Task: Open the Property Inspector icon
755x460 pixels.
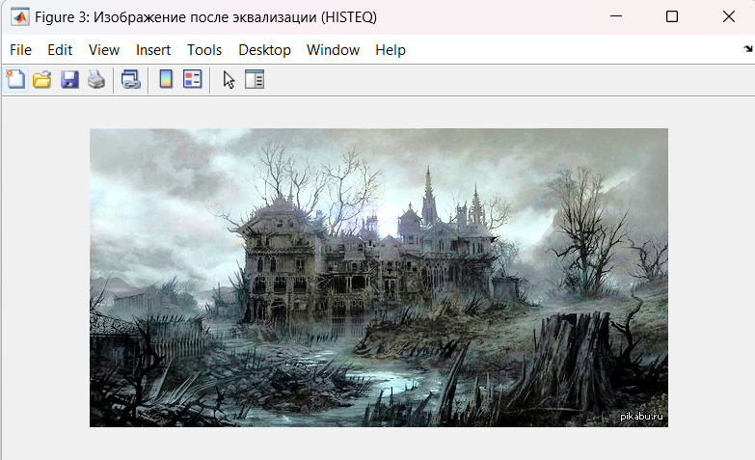Action: (x=255, y=79)
